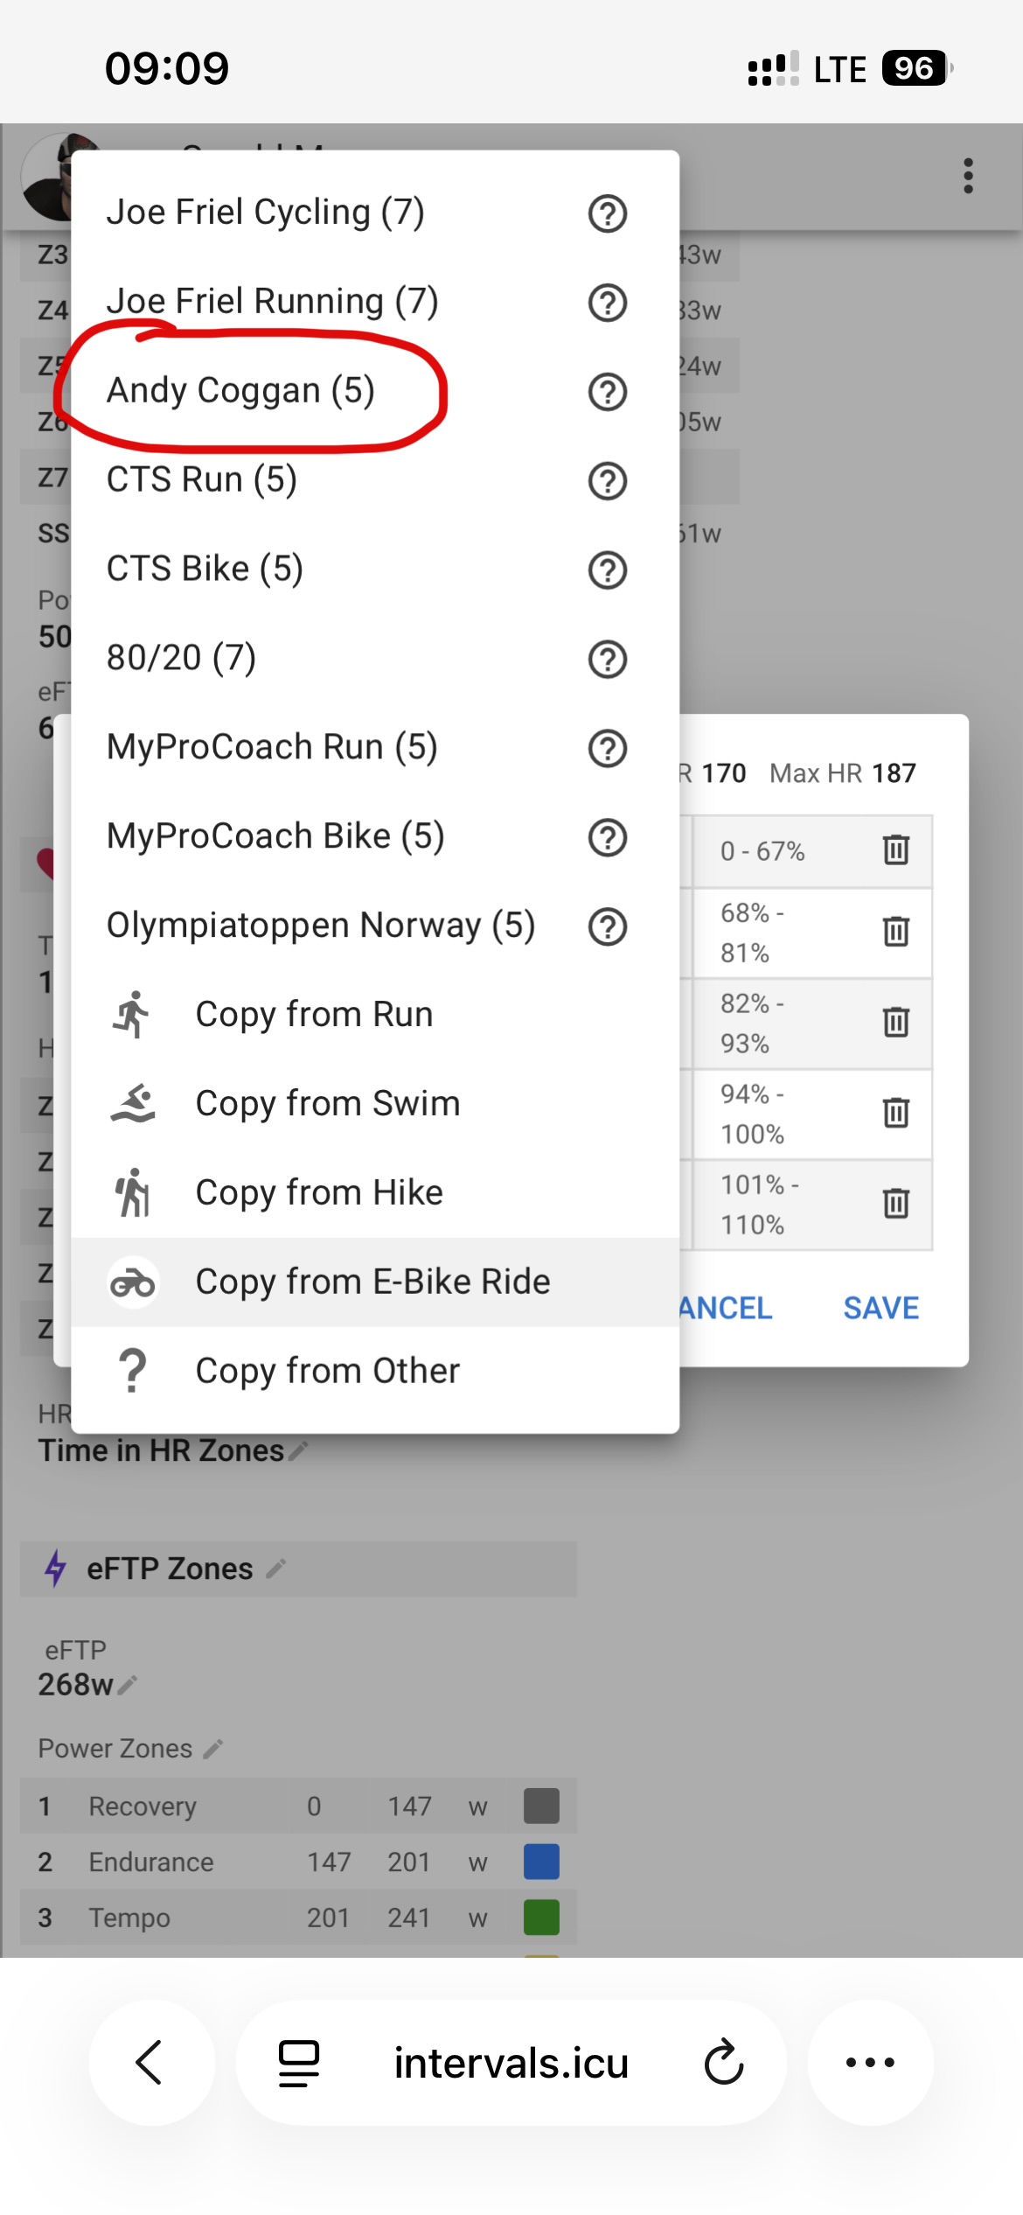Delete the 0 - 67% heart rate zone

click(895, 849)
